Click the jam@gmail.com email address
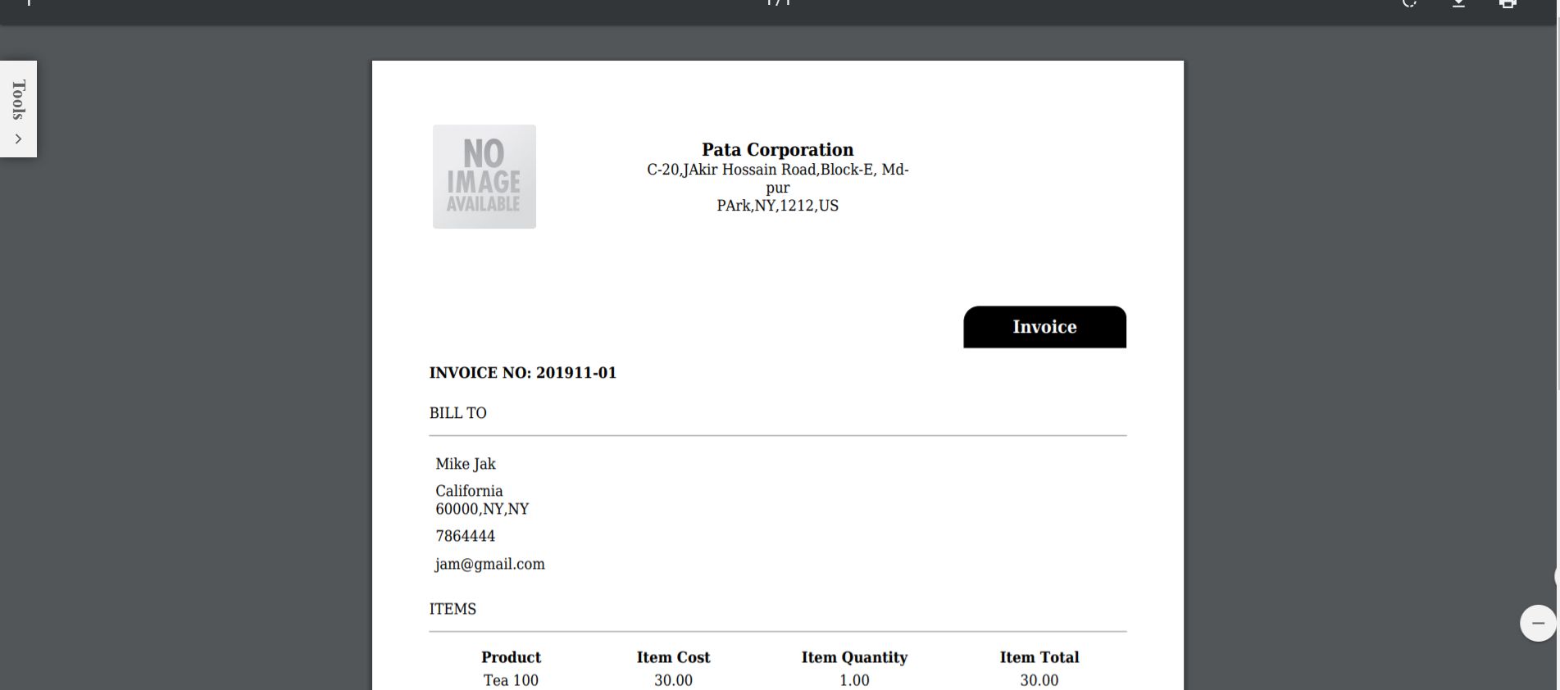The image size is (1560, 690). (490, 564)
